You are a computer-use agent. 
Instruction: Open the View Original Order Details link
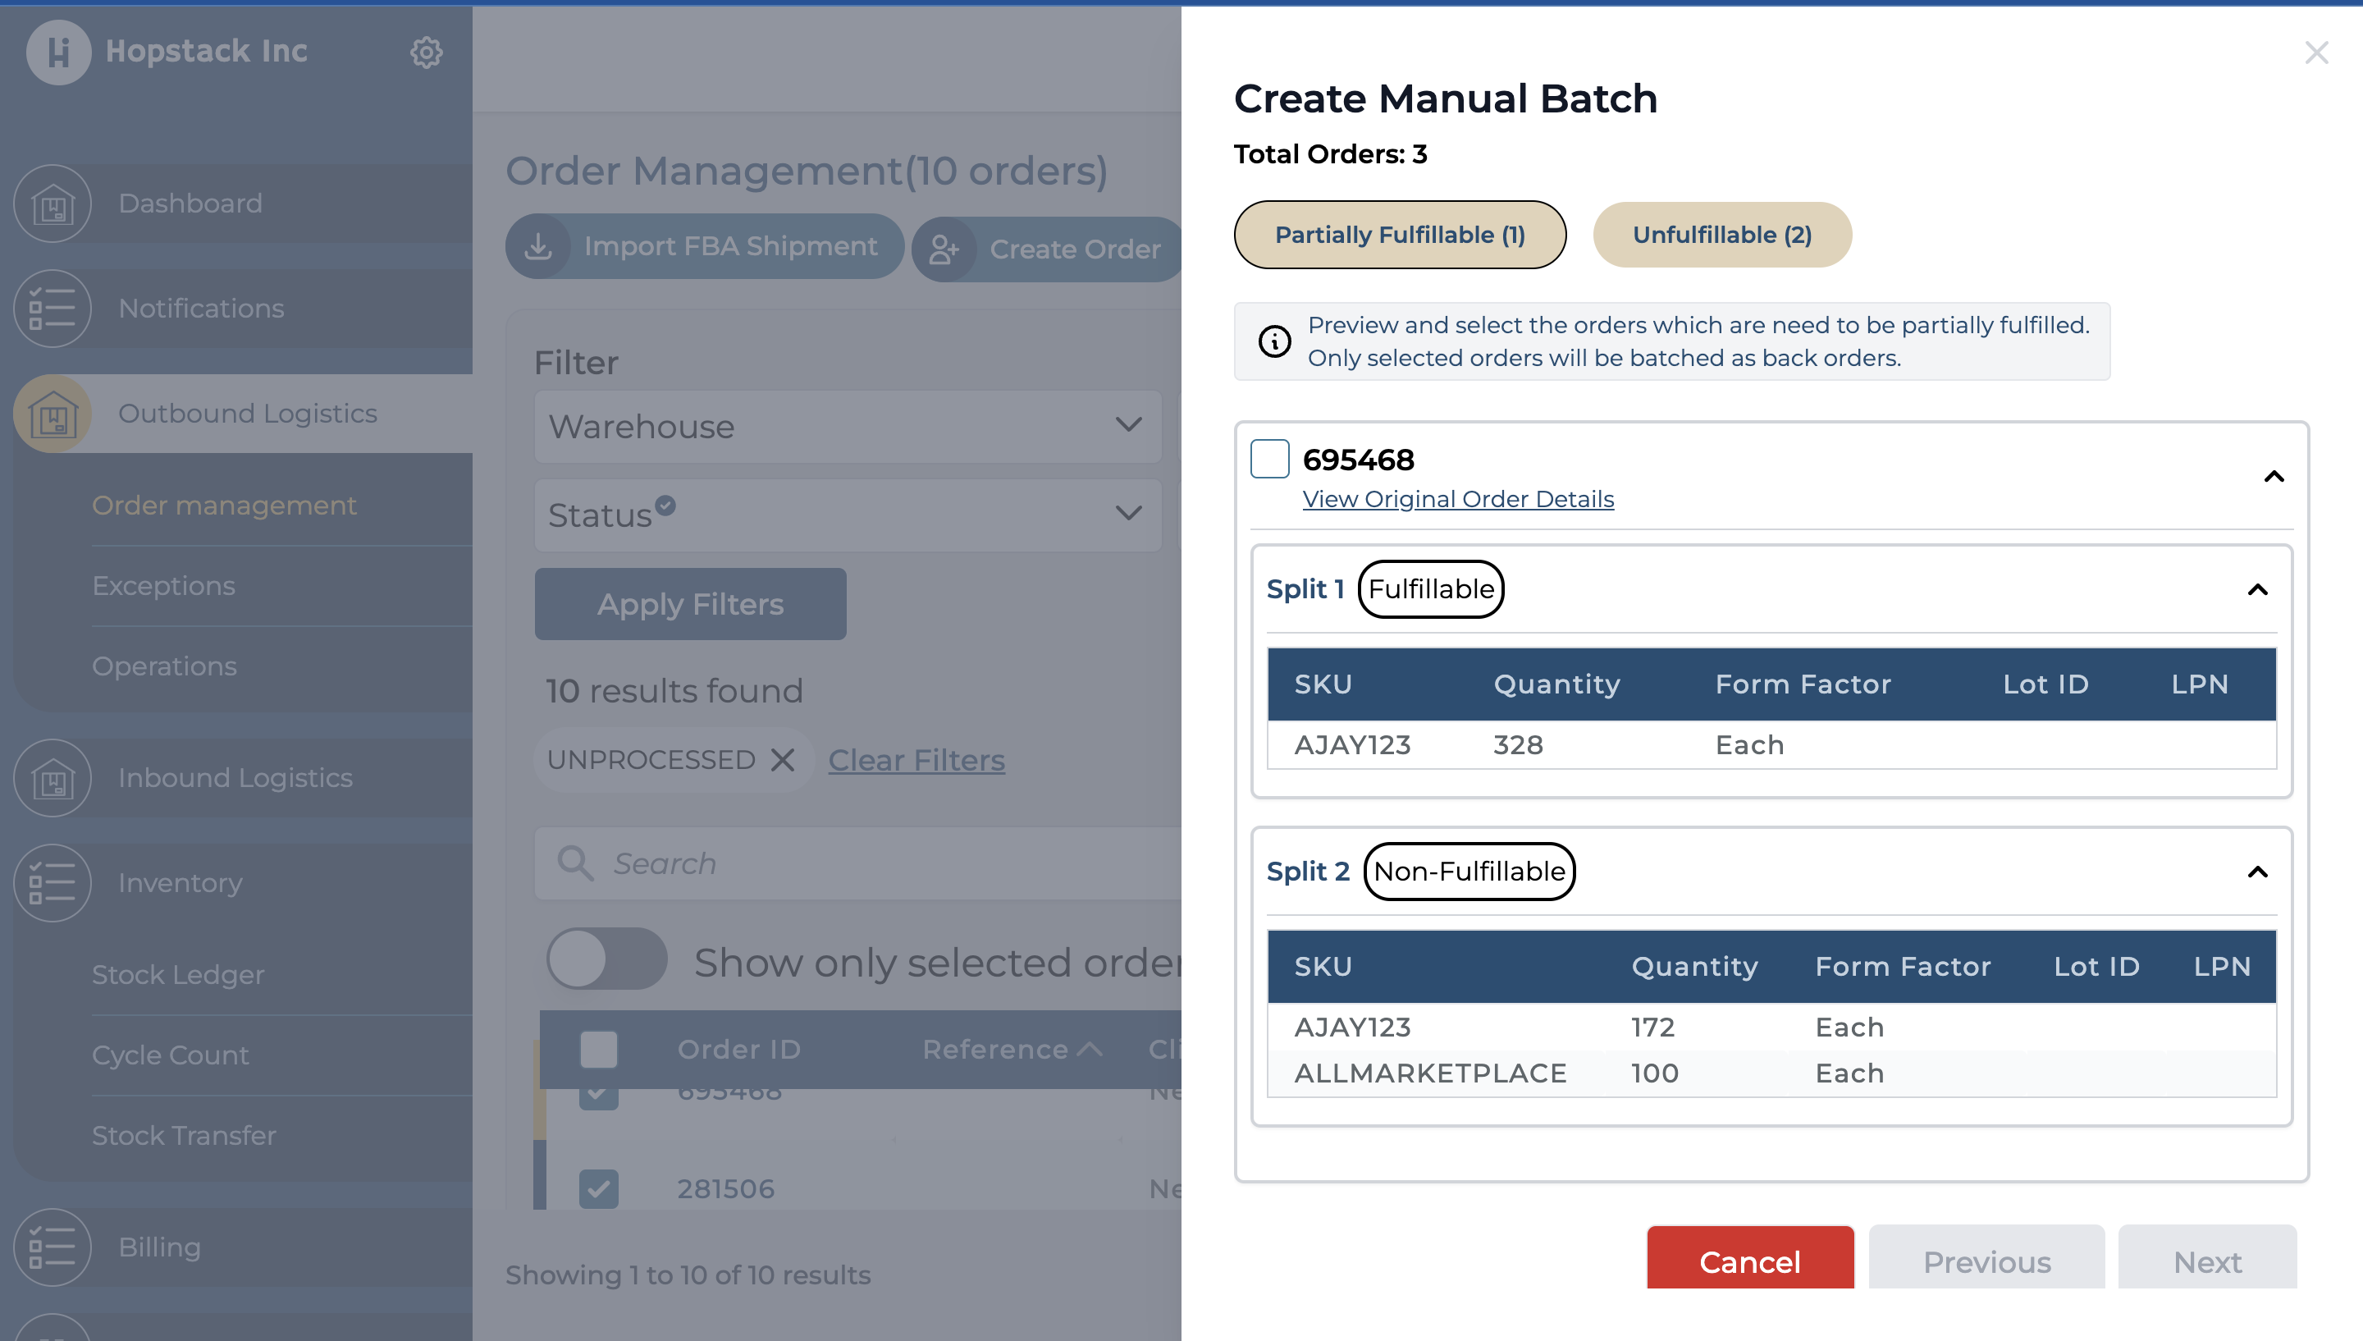point(1457,499)
